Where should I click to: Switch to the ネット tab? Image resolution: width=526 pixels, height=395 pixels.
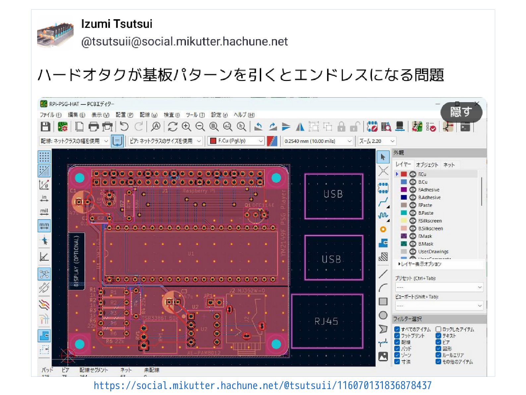[x=449, y=165]
